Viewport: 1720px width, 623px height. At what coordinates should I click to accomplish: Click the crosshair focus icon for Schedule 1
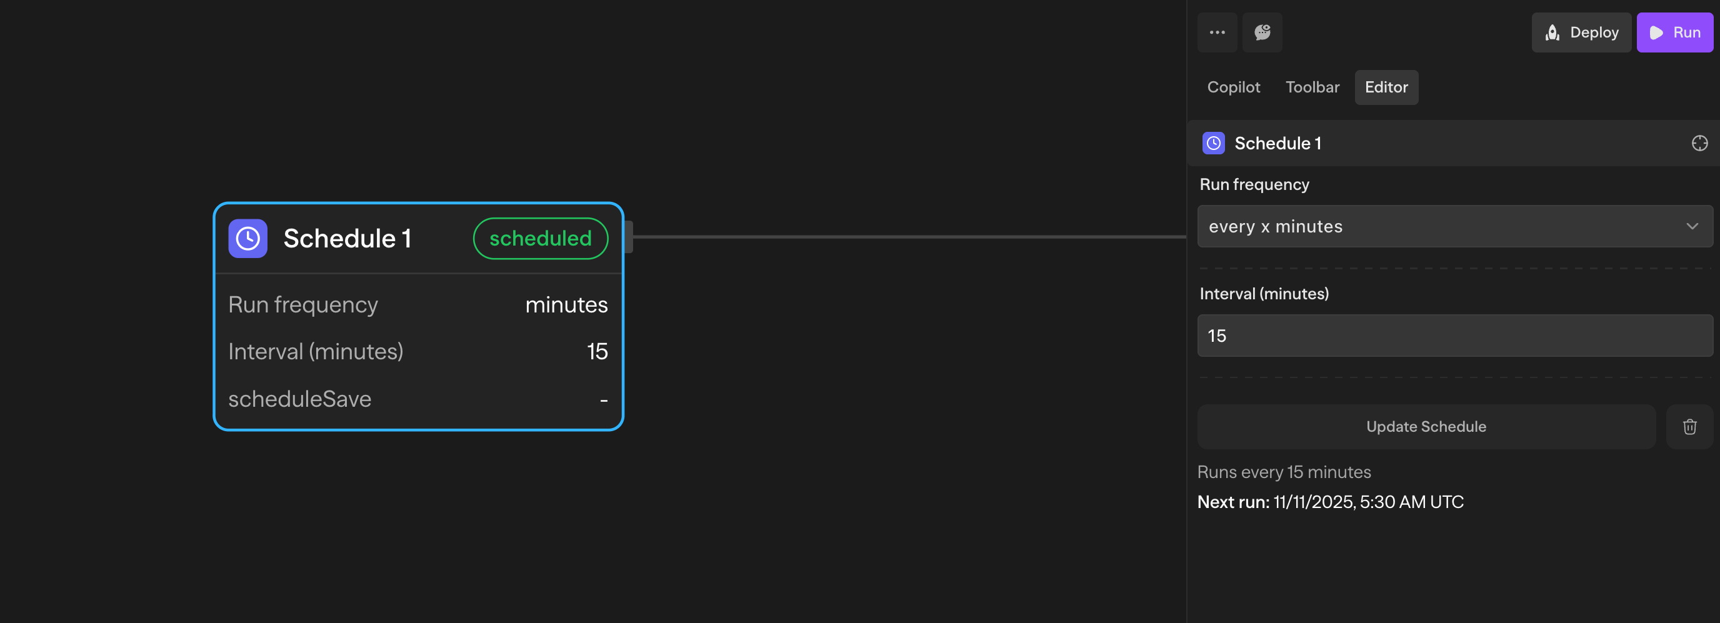pyautogui.click(x=1699, y=143)
